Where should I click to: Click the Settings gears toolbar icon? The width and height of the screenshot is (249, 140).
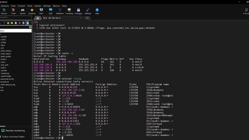click(88, 10)
